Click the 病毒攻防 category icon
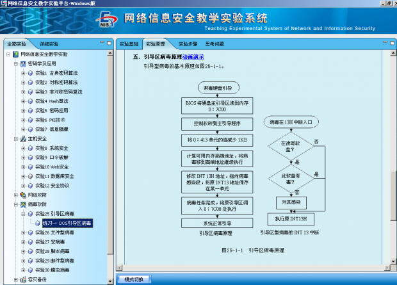This screenshot has width=397, height=285. [x=23, y=204]
